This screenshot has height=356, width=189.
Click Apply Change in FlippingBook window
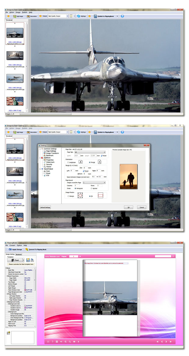15,250
